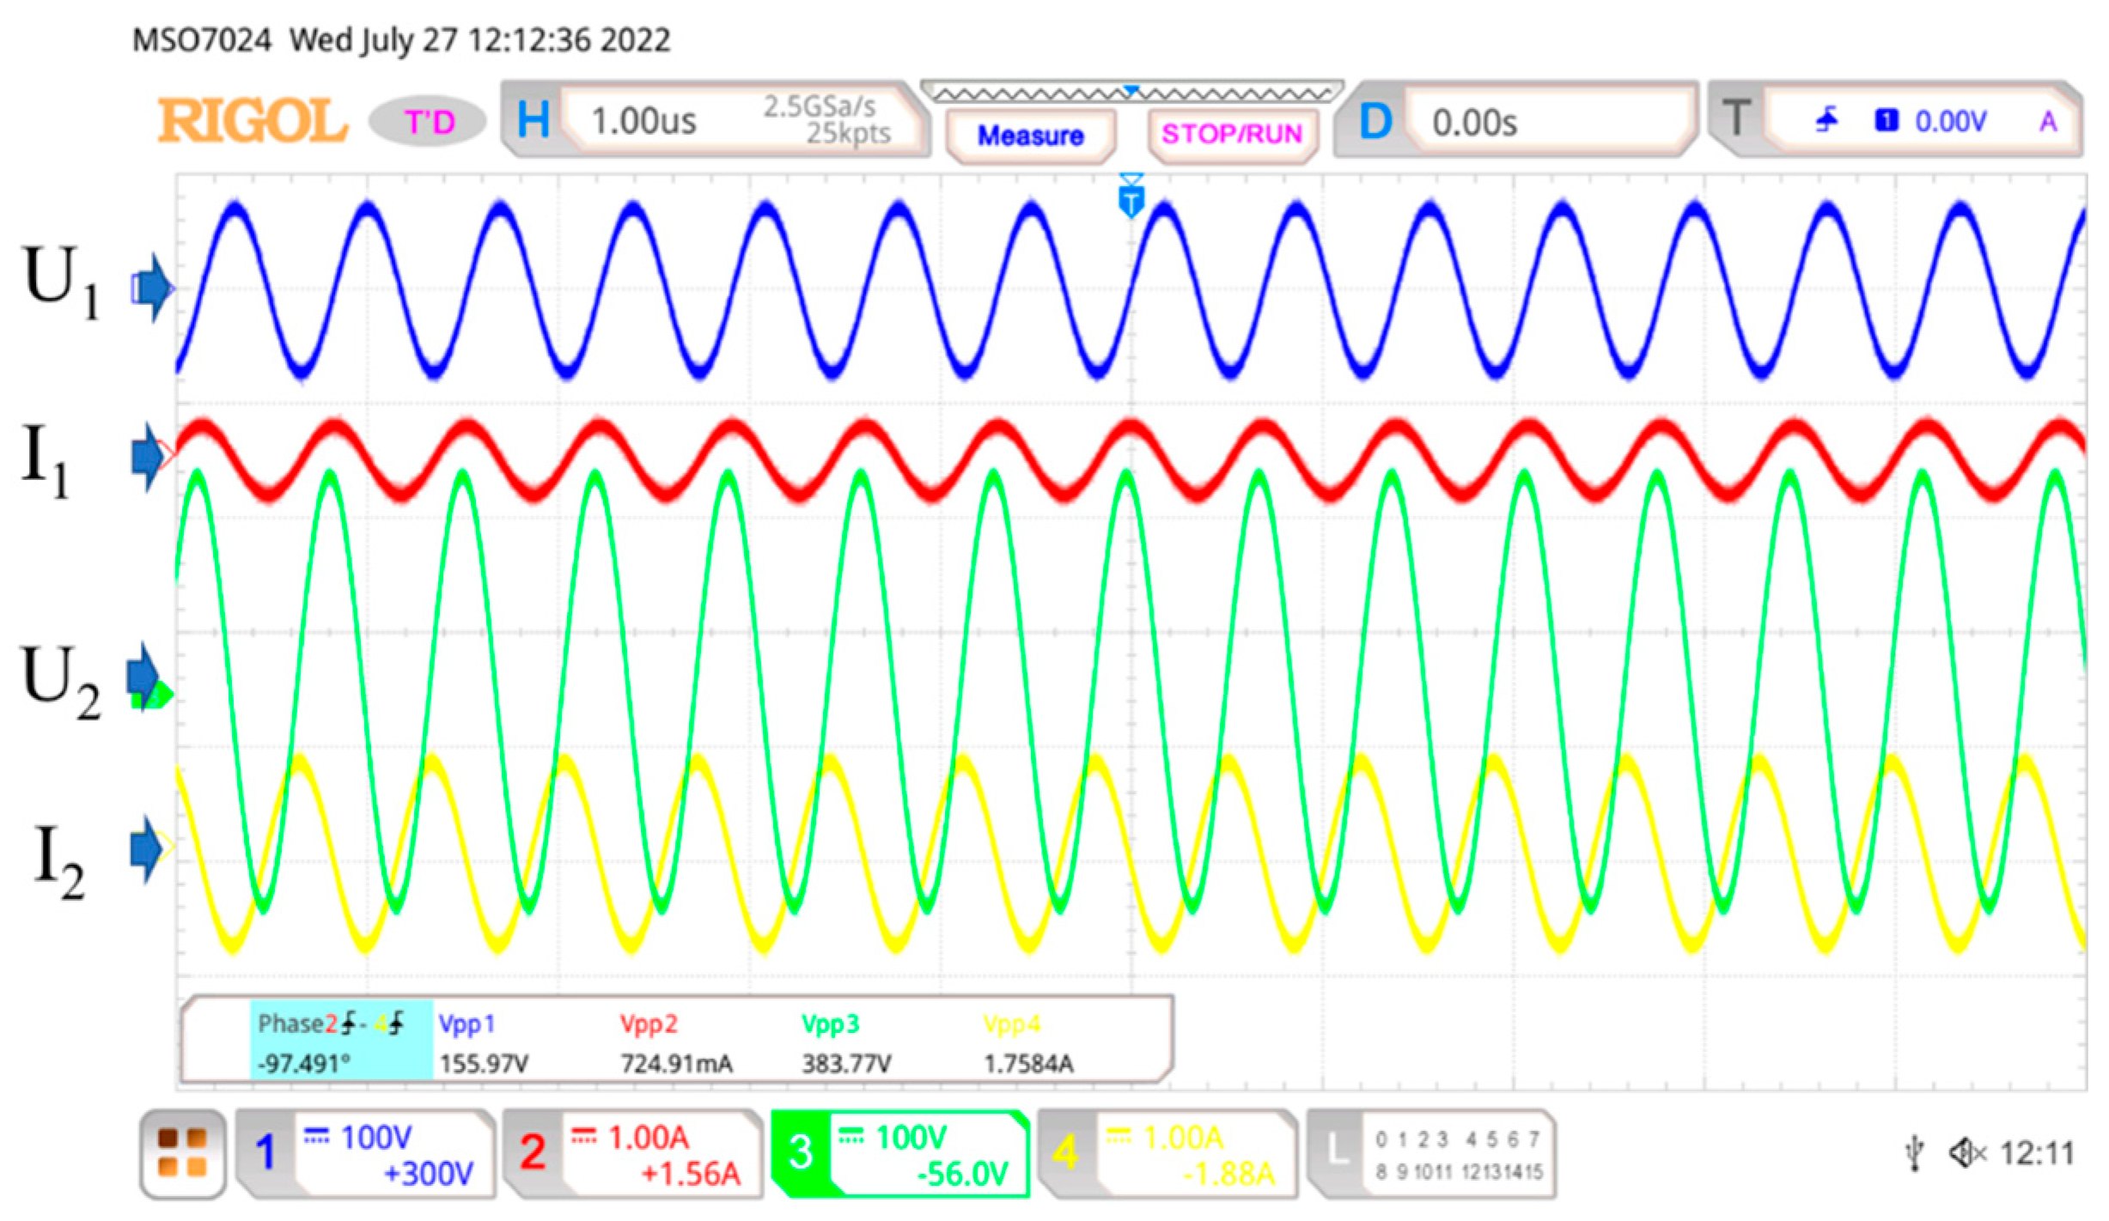Click the rising edge trigger icon

point(1826,120)
